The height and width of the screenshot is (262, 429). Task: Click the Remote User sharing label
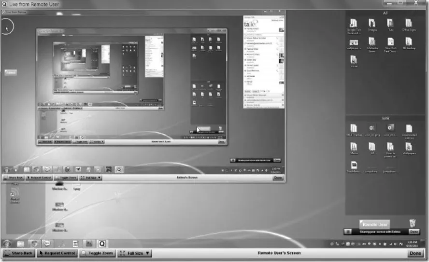coord(375,224)
